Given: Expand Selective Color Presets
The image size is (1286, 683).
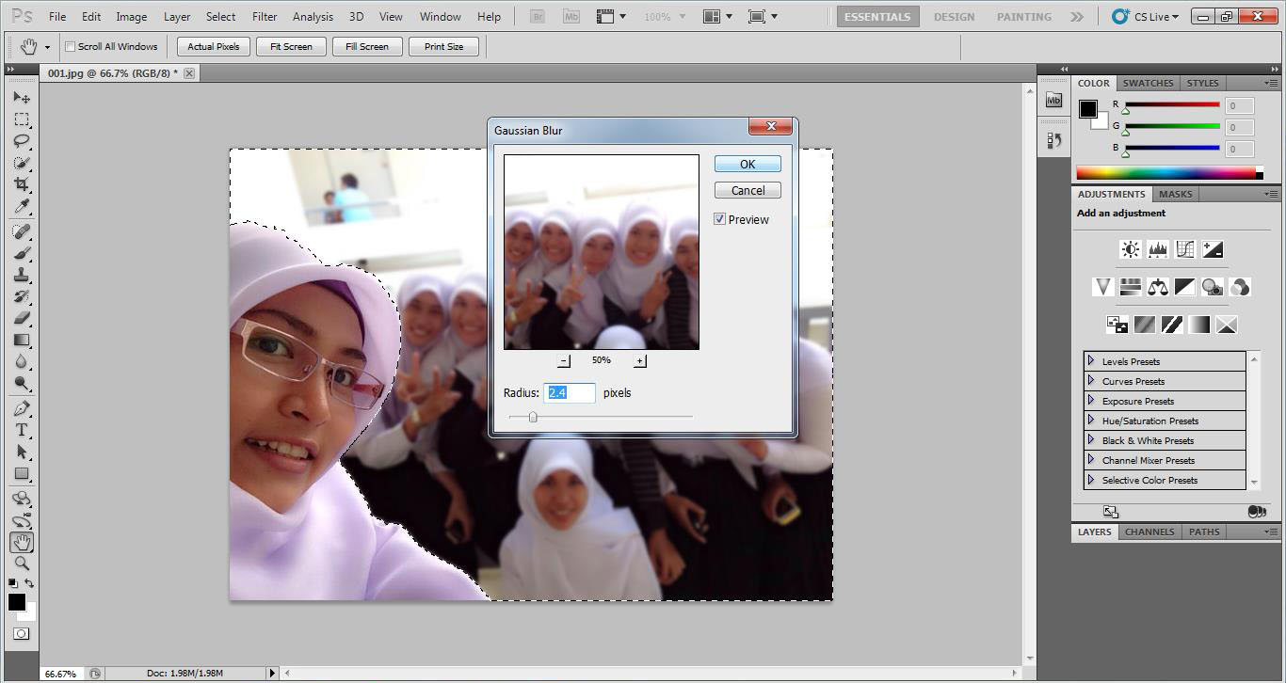Looking at the screenshot, I should tap(1091, 480).
